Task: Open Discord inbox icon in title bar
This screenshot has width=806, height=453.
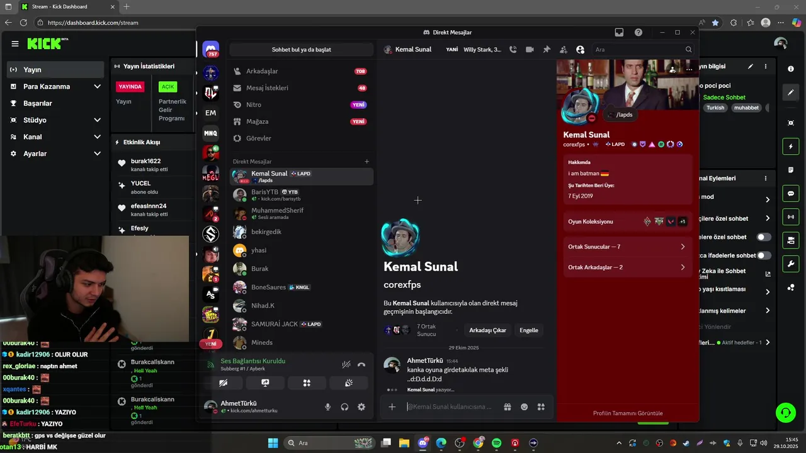Action: point(619,32)
